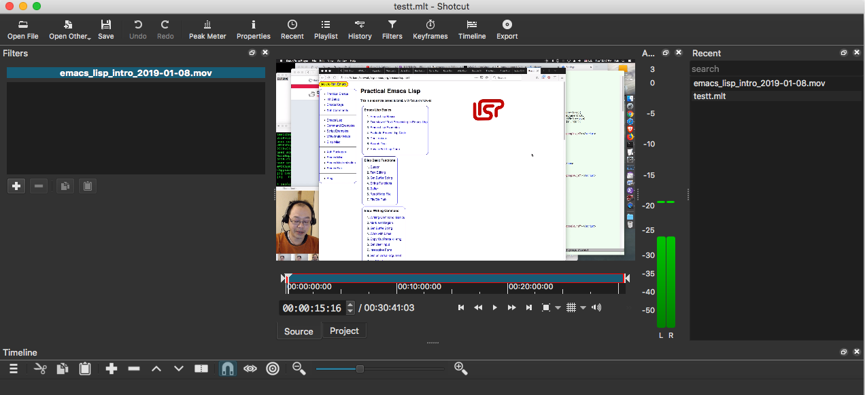Open the Open Other dropdown
The width and height of the screenshot is (865, 395).
[69, 29]
